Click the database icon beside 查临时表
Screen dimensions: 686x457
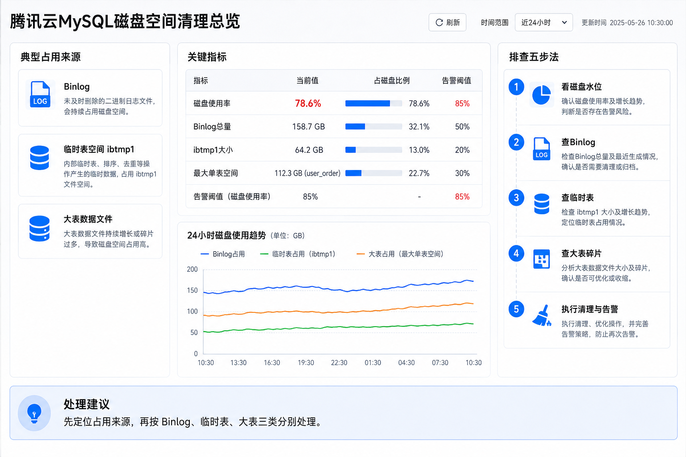click(x=542, y=204)
